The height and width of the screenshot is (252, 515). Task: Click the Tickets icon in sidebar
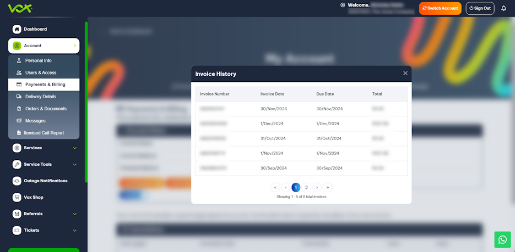coord(17,230)
